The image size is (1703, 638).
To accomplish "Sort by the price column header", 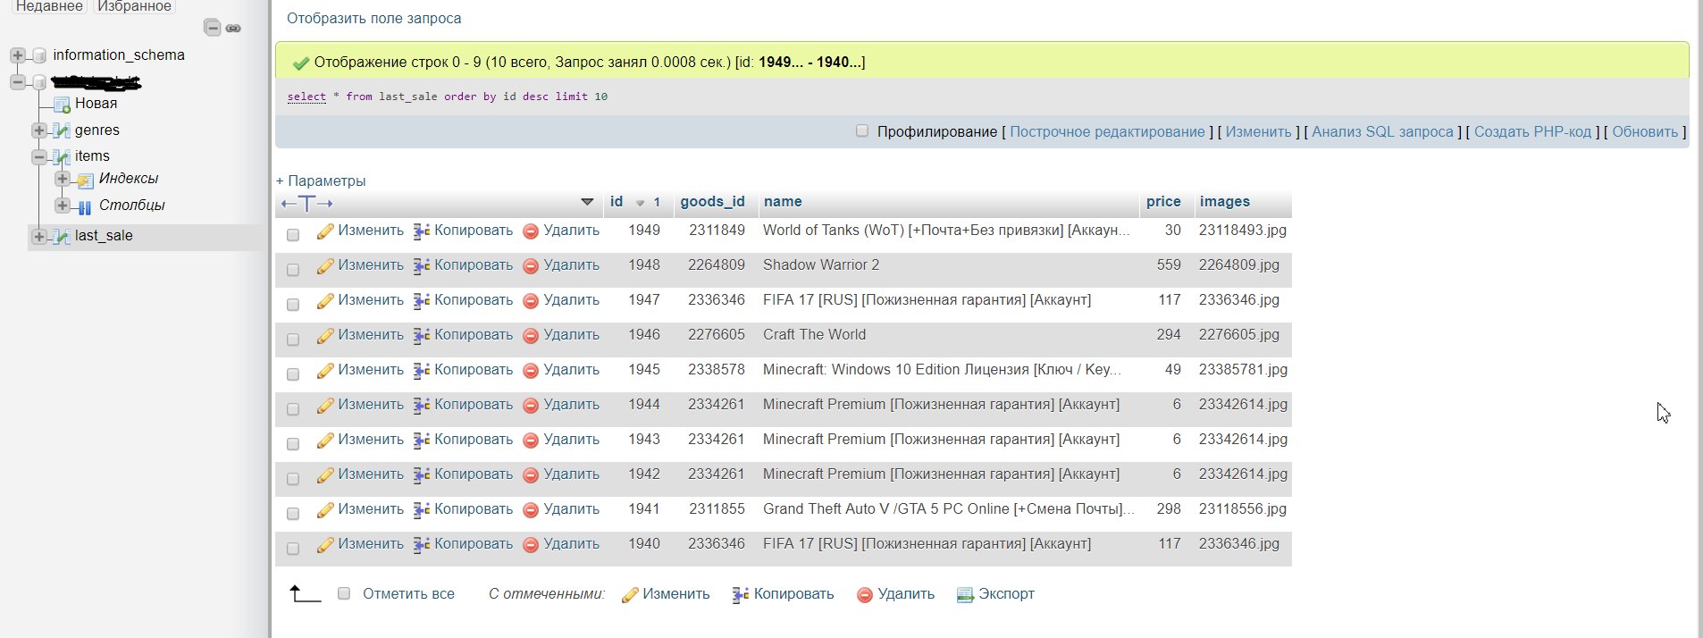I will point(1163,202).
